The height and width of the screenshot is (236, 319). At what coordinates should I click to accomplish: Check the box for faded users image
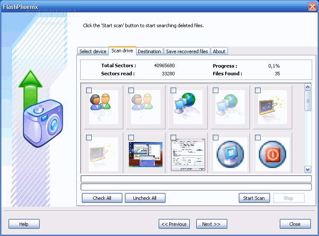point(131,90)
